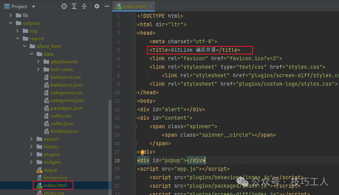The height and width of the screenshot is (195, 339).
Task: Click the Expand All icon in Project toolbar
Action: pyautogui.click(x=74, y=6)
